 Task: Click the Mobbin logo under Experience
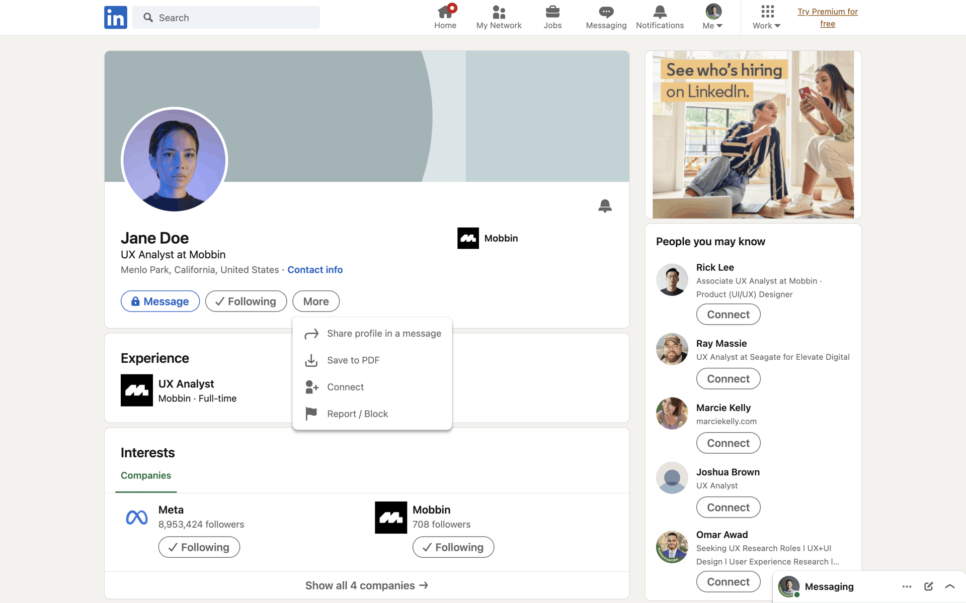click(137, 390)
